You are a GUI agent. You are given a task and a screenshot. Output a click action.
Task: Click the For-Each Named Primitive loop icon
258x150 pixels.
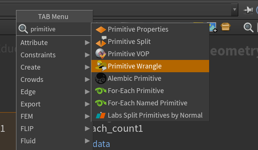coord(101,103)
